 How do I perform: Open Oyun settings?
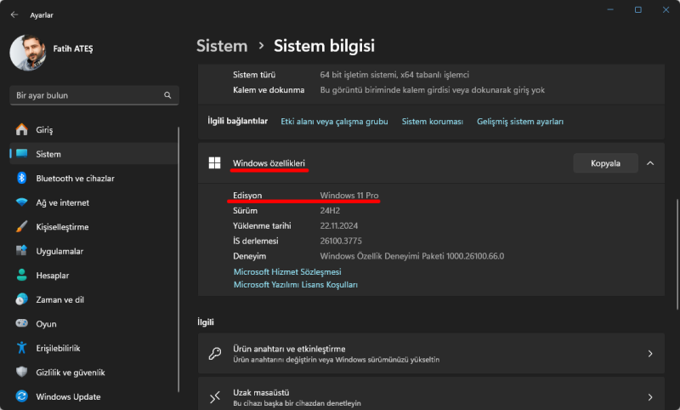93,323
